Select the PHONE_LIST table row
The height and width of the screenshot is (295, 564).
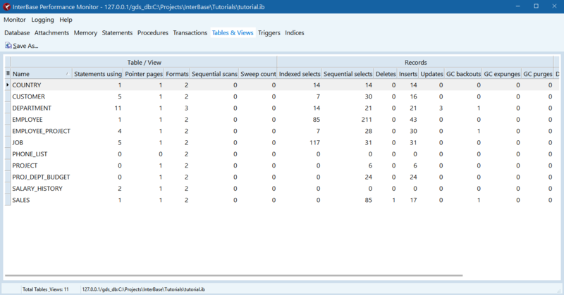(x=282, y=154)
